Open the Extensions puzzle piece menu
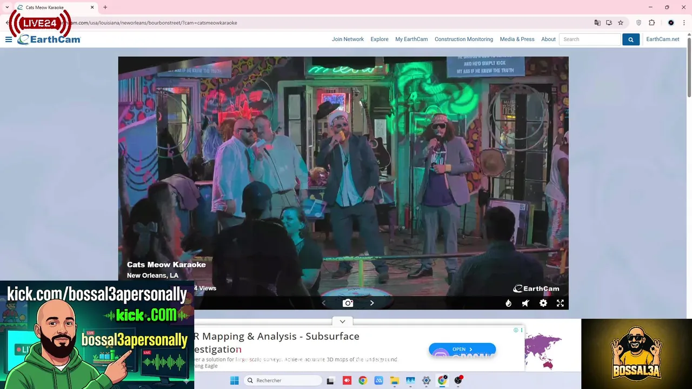This screenshot has width=692, height=389. tap(651, 23)
